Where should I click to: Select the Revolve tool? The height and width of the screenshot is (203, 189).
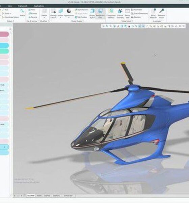[x=33, y=17]
